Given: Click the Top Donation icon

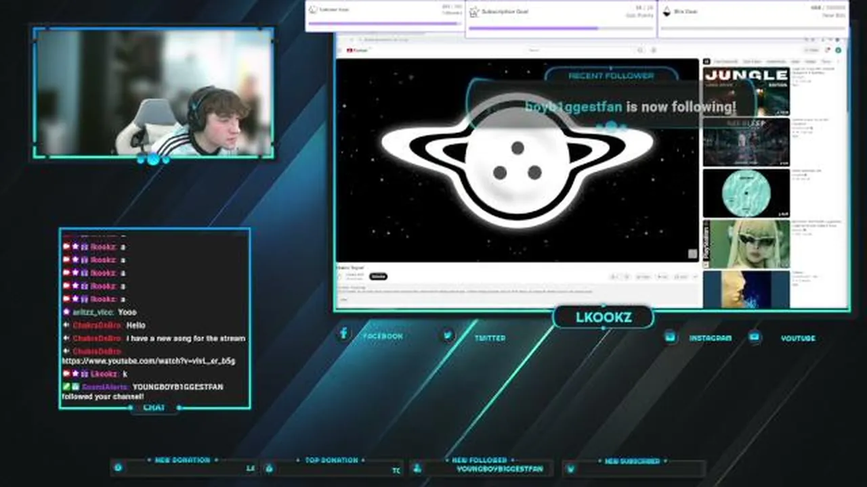Looking at the screenshot, I should [x=269, y=467].
